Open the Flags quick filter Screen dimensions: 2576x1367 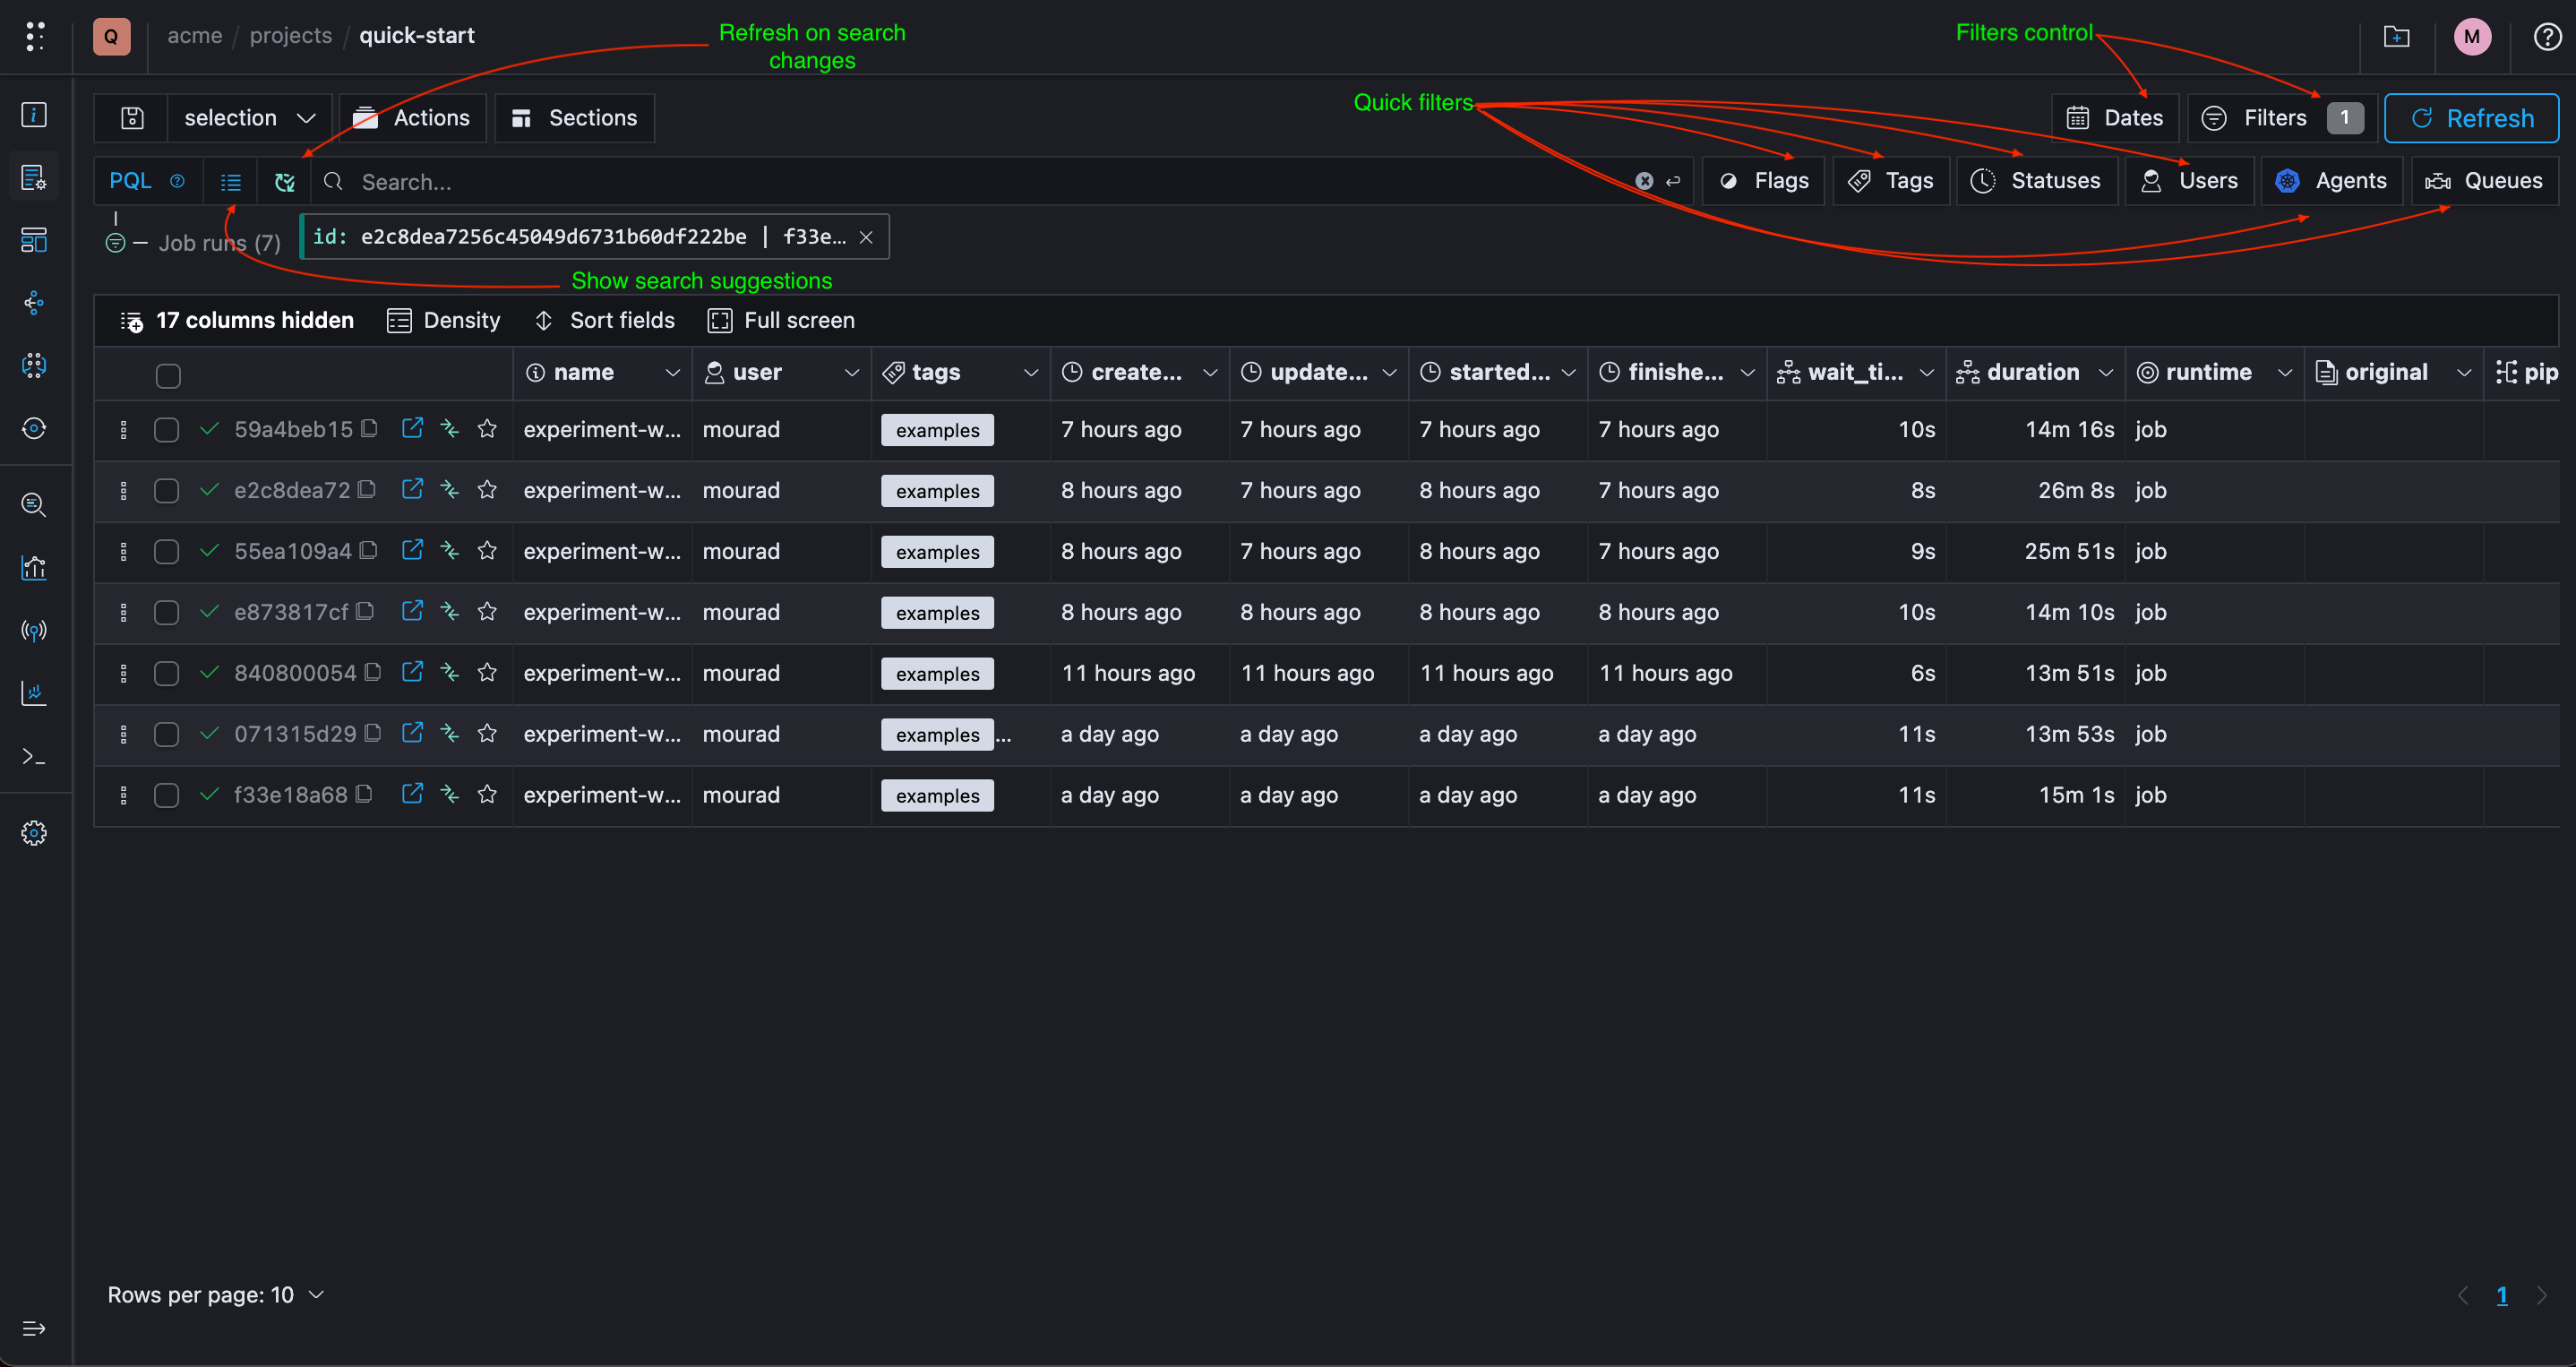click(1764, 181)
